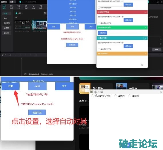Viewport: 163px width, 150px height.
Task: Open the 菜单 menu next to the CapCut logo
Action: (13, 2)
